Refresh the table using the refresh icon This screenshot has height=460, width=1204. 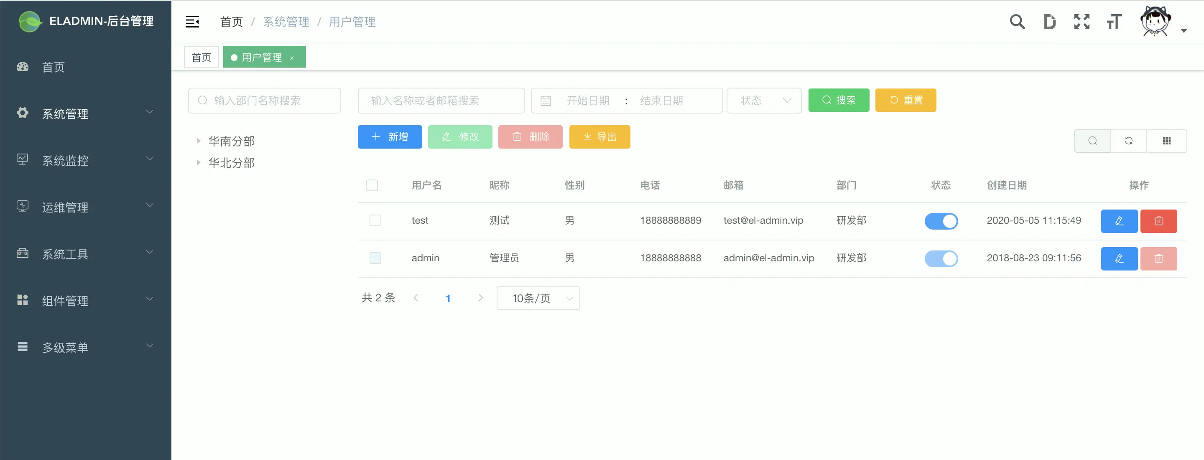(1128, 141)
